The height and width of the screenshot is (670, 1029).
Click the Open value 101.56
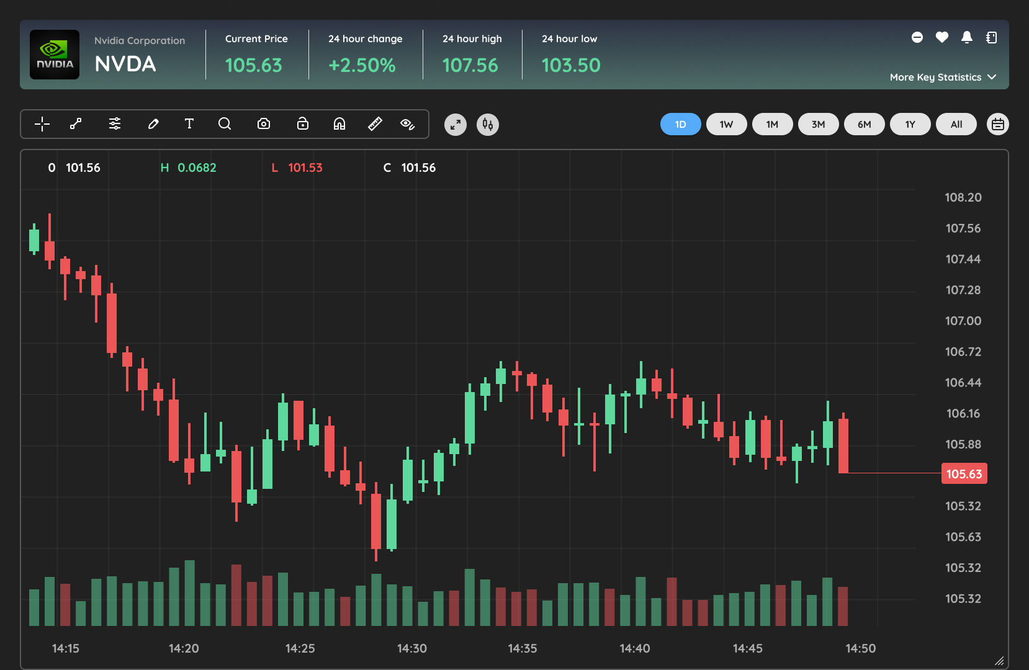click(x=83, y=167)
